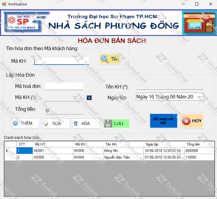Sort by the Tổng tiền column header
The height and width of the screenshot is (199, 217).
pyautogui.click(x=199, y=144)
